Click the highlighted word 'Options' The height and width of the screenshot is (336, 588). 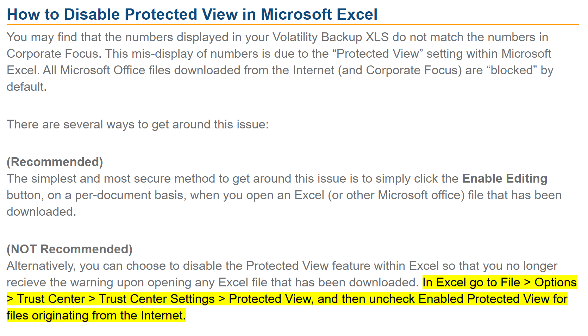[555, 283]
